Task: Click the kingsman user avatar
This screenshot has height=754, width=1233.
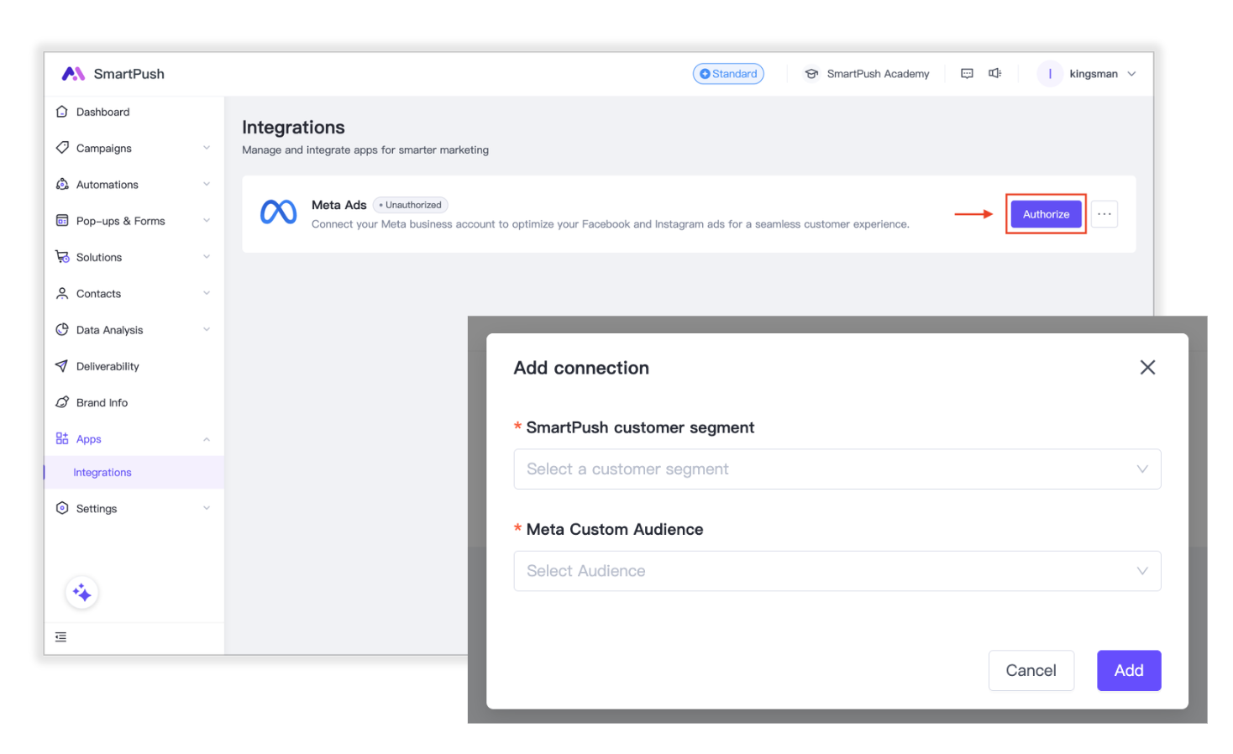Action: click(x=1050, y=74)
